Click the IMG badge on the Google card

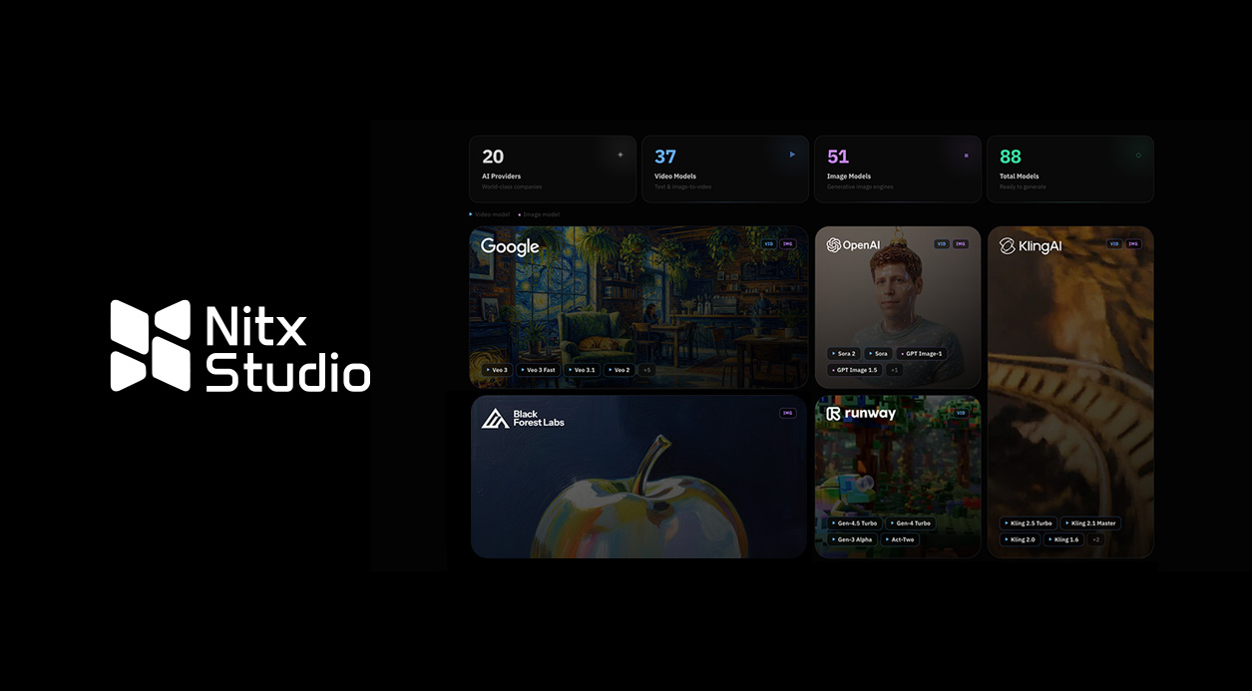pos(787,243)
